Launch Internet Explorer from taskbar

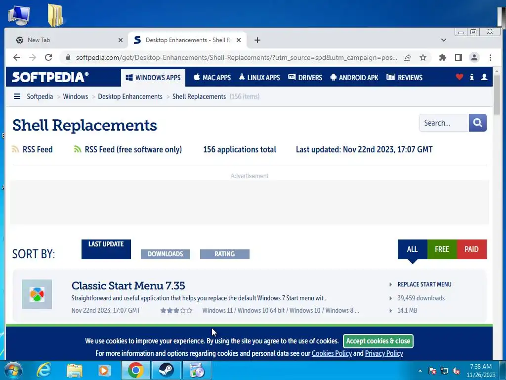(x=44, y=370)
